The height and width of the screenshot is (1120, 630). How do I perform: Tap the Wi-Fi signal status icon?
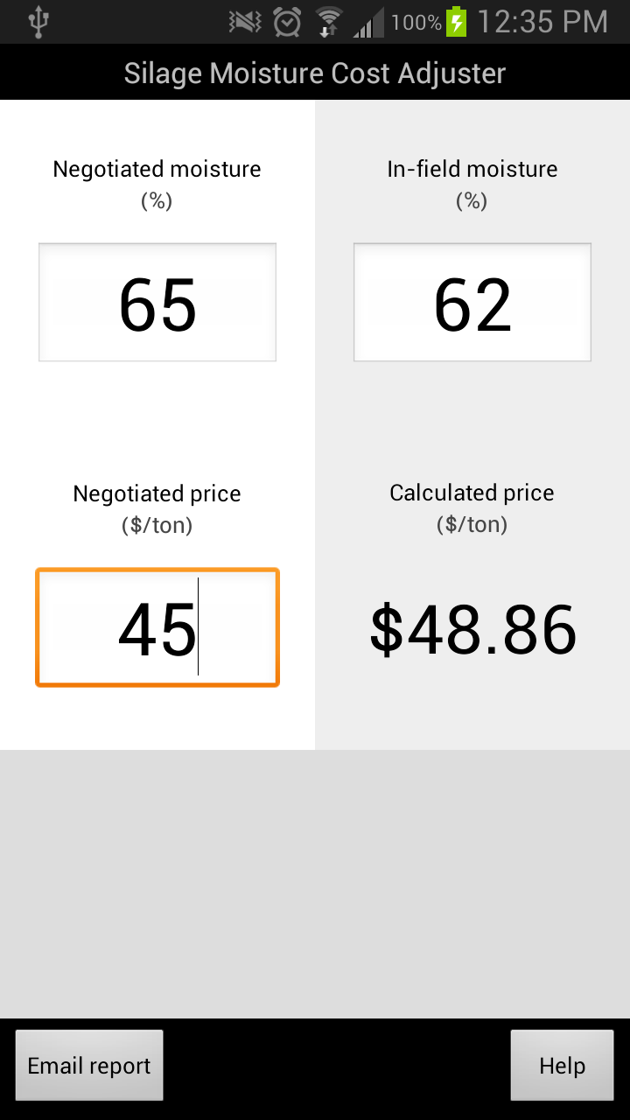(x=329, y=22)
